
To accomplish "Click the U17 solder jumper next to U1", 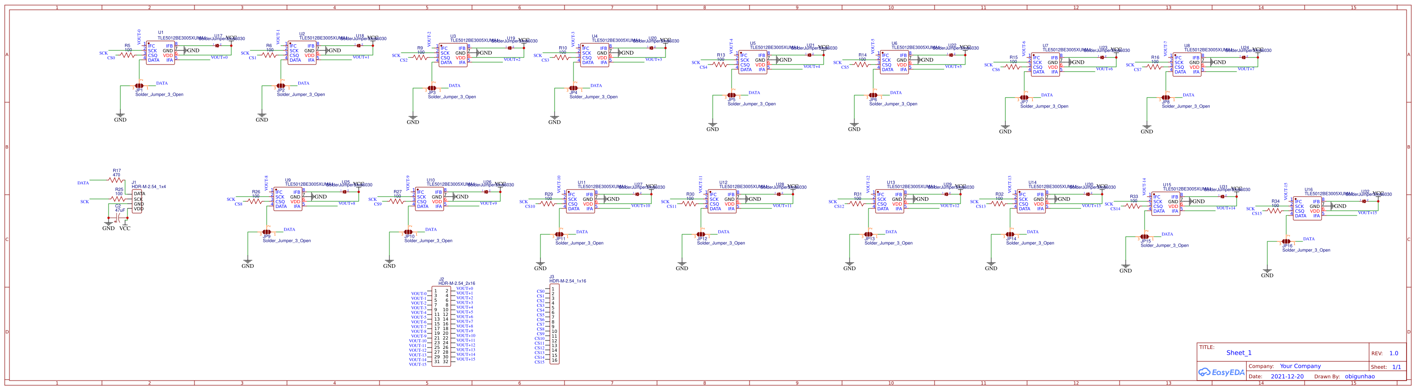I will pos(218,46).
